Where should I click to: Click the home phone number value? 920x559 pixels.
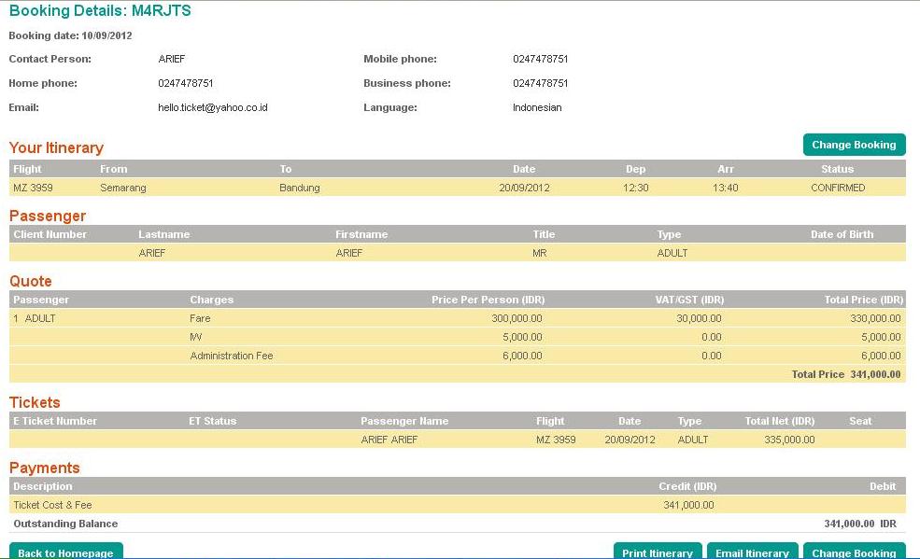click(186, 83)
